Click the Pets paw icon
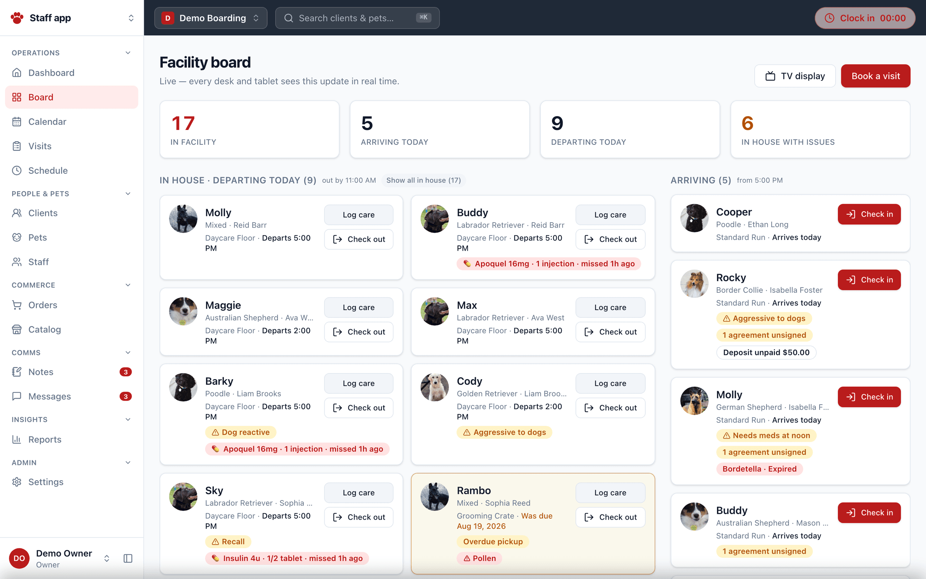The width and height of the screenshot is (926, 579). pos(17,237)
